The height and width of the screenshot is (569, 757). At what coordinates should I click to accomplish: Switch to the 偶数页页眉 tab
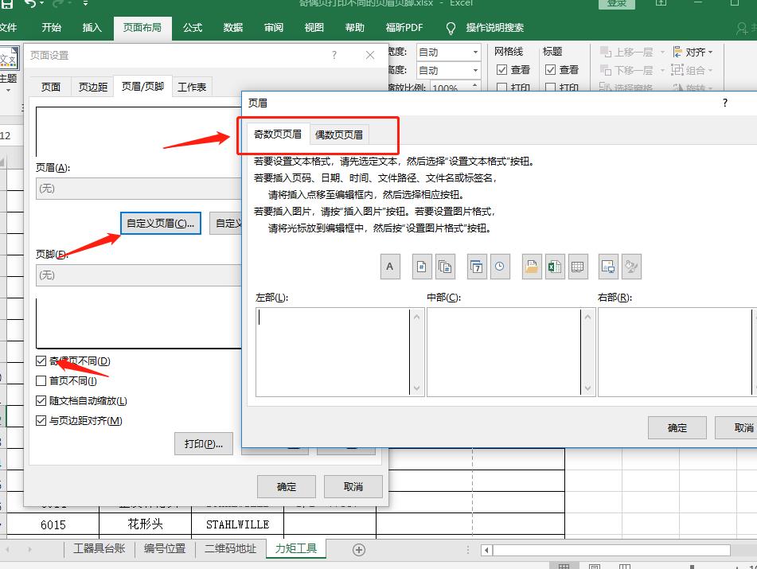click(339, 133)
